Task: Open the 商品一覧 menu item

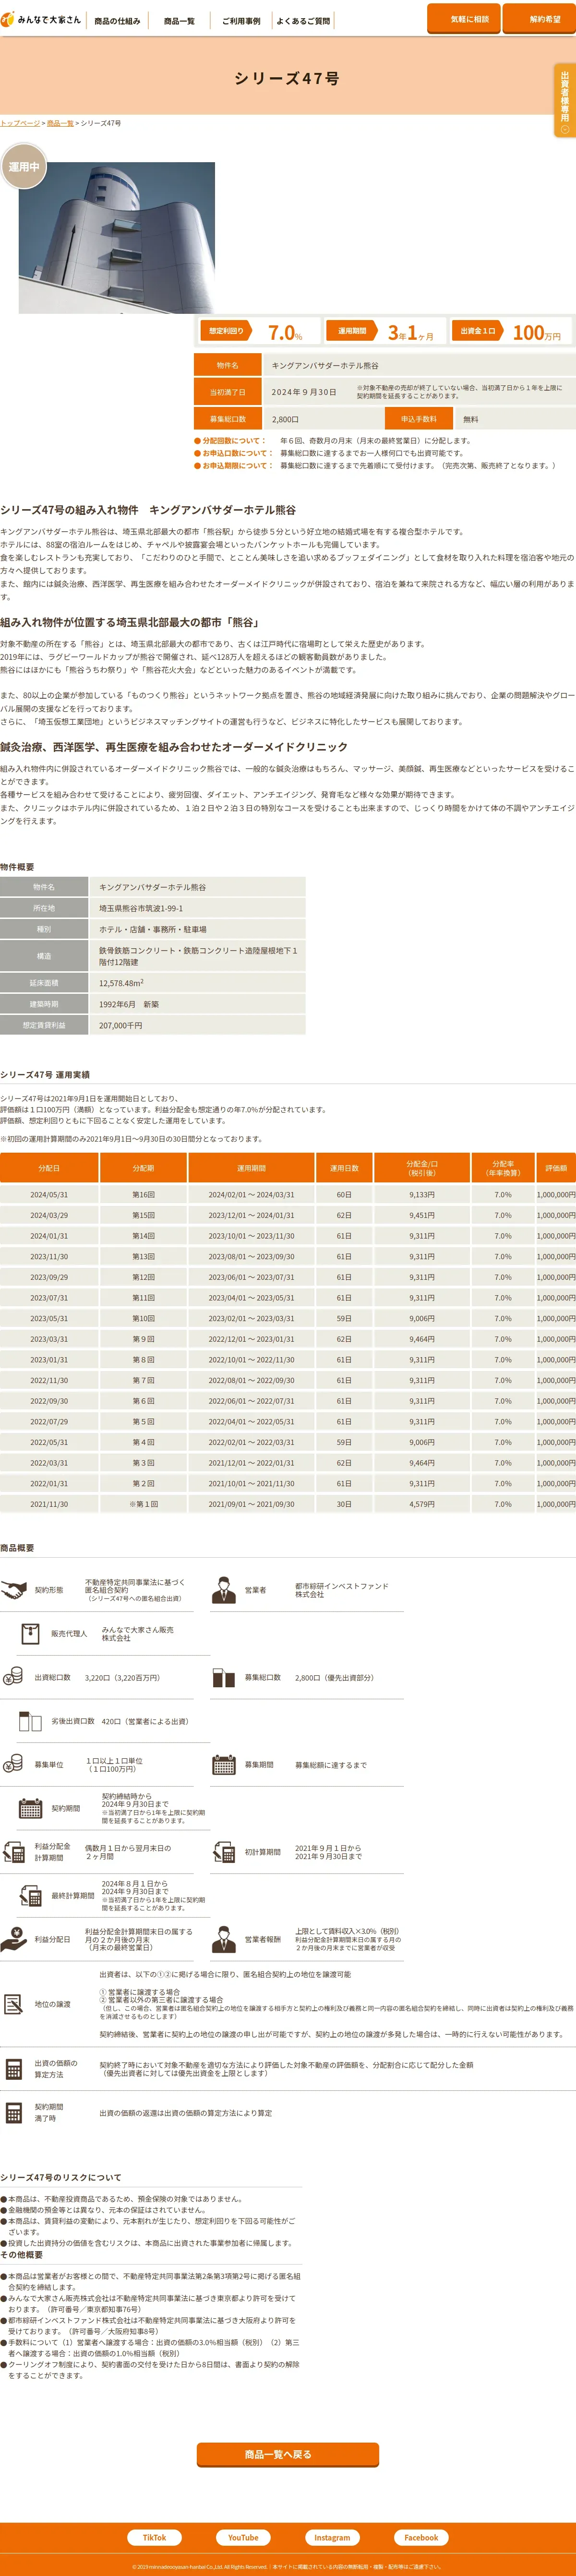Action: click(179, 21)
